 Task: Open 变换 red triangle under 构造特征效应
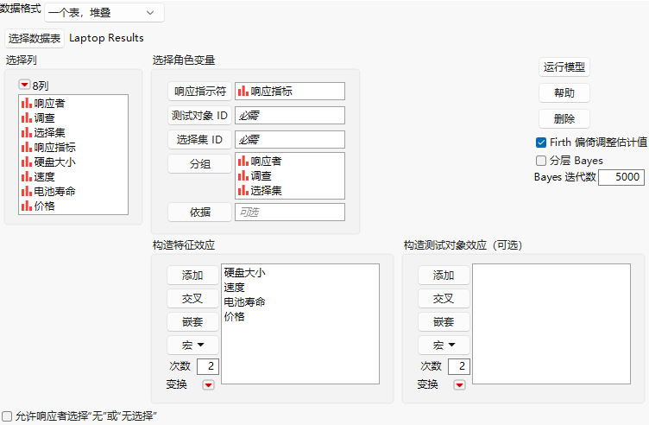[208, 384]
